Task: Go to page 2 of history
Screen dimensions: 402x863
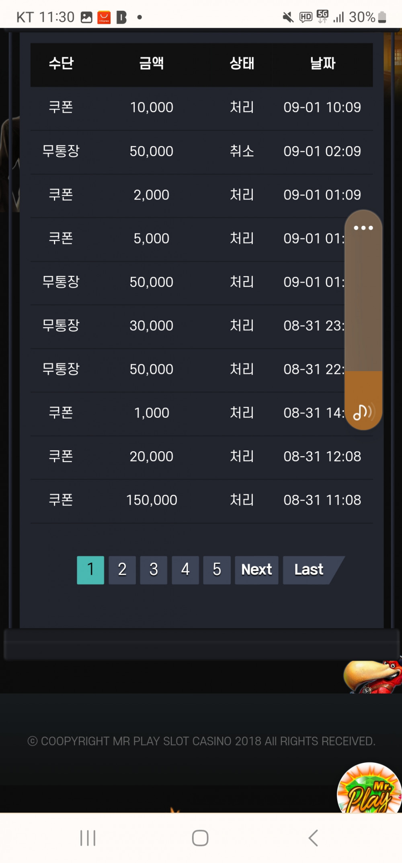Action: click(122, 570)
